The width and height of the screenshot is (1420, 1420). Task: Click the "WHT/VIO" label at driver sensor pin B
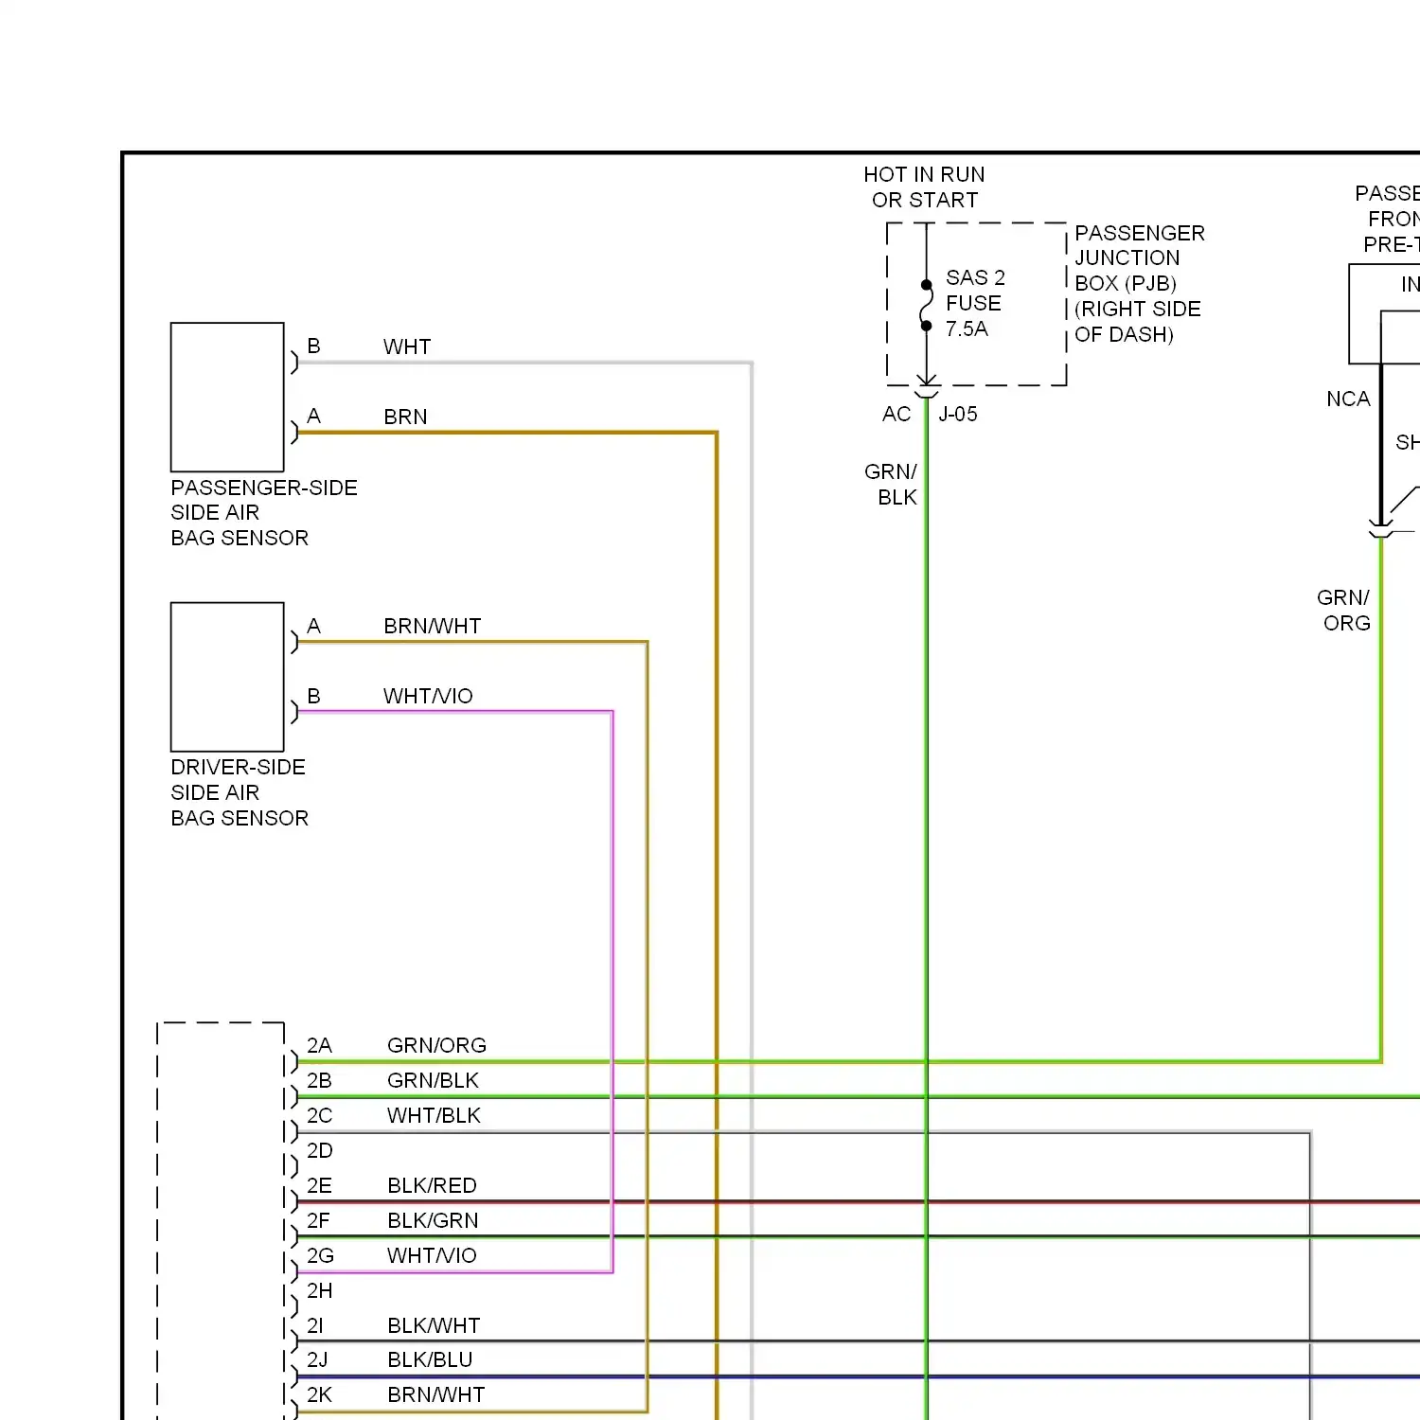tap(428, 696)
